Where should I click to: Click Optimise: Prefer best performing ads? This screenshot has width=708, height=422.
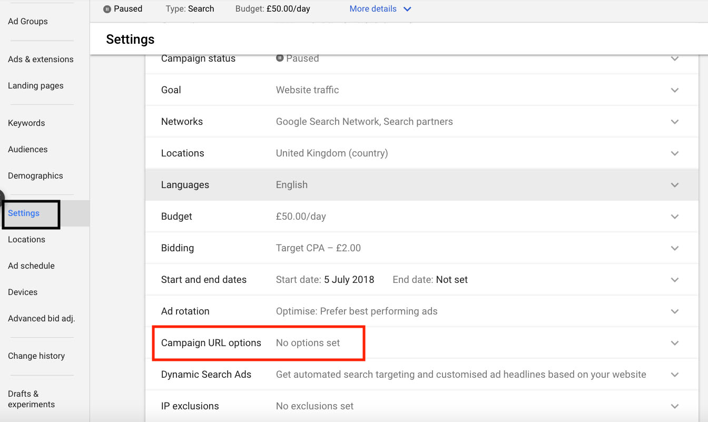pos(357,311)
